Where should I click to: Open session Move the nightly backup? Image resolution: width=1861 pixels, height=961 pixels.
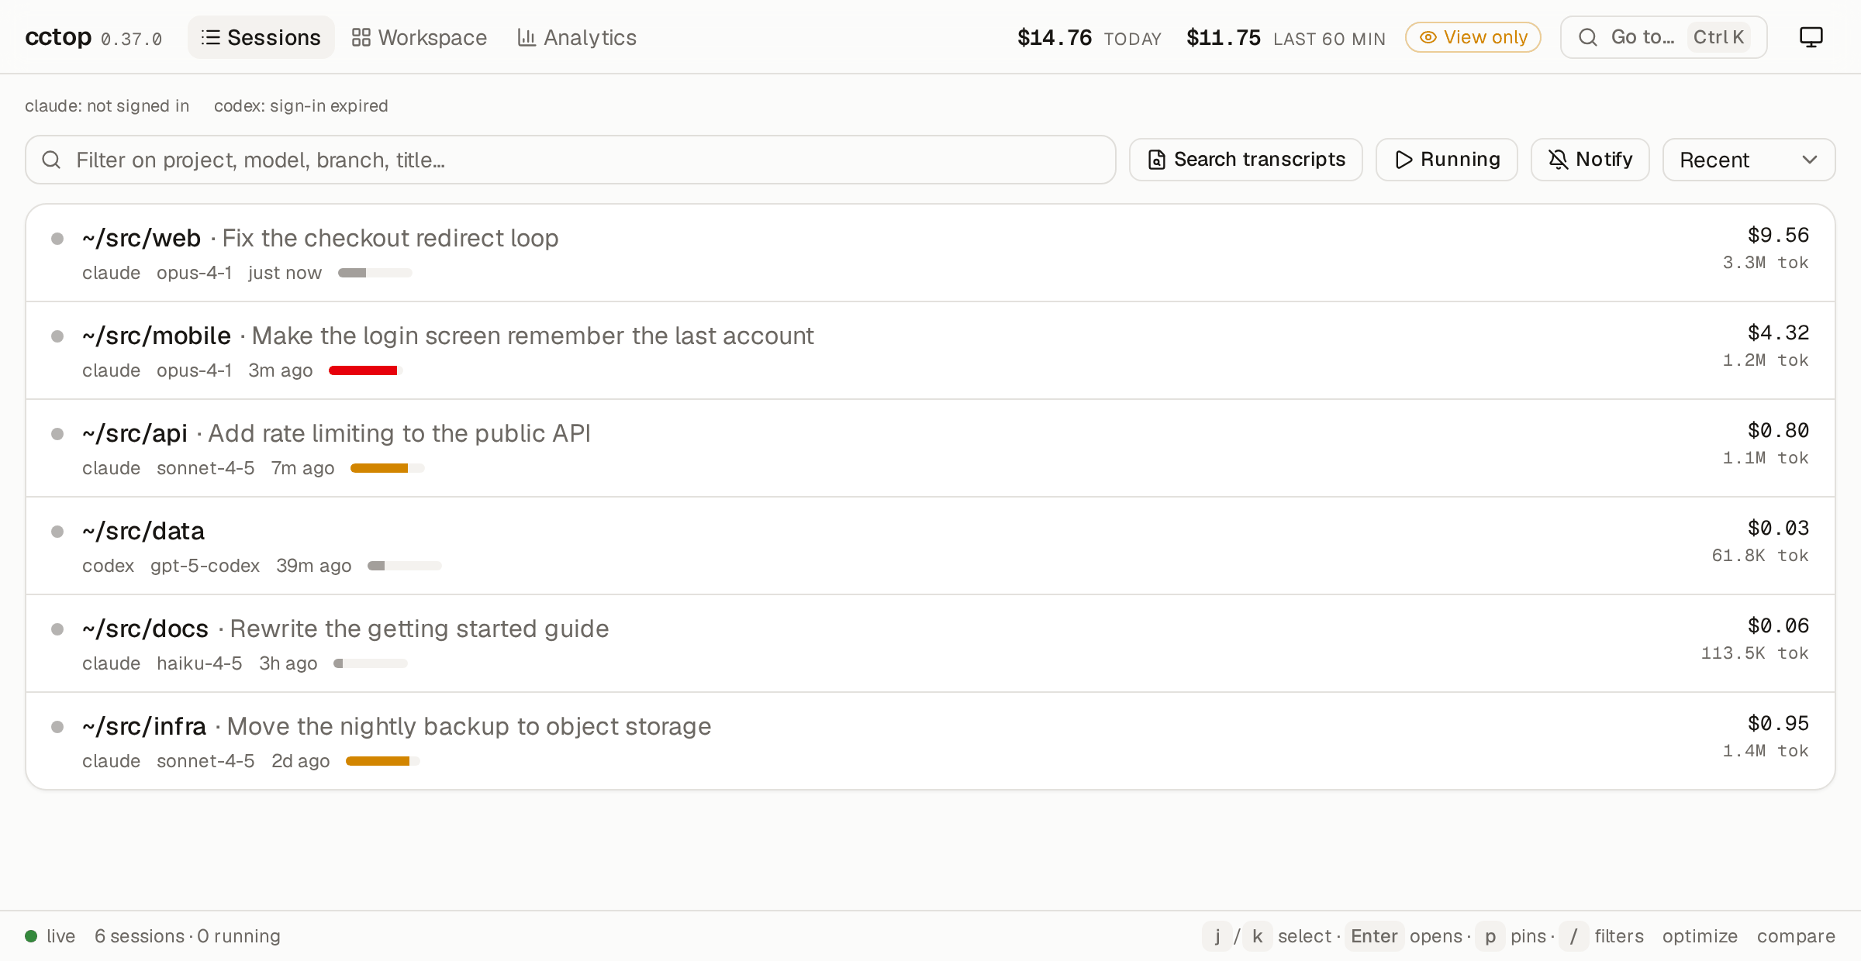click(x=930, y=742)
